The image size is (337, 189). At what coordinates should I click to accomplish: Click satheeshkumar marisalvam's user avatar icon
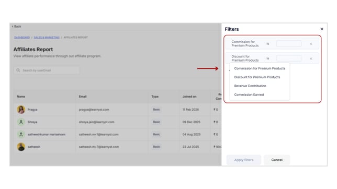tap(21, 135)
